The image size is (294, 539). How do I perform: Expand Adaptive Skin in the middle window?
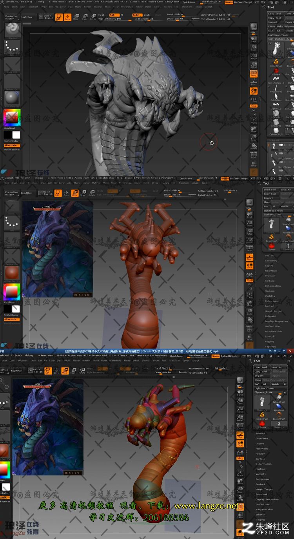274,331
